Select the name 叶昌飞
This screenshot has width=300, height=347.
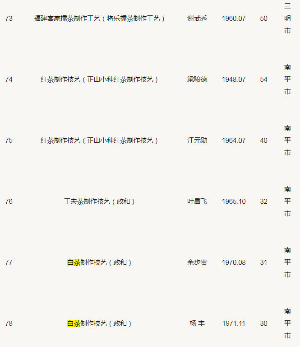pyautogui.click(x=197, y=202)
